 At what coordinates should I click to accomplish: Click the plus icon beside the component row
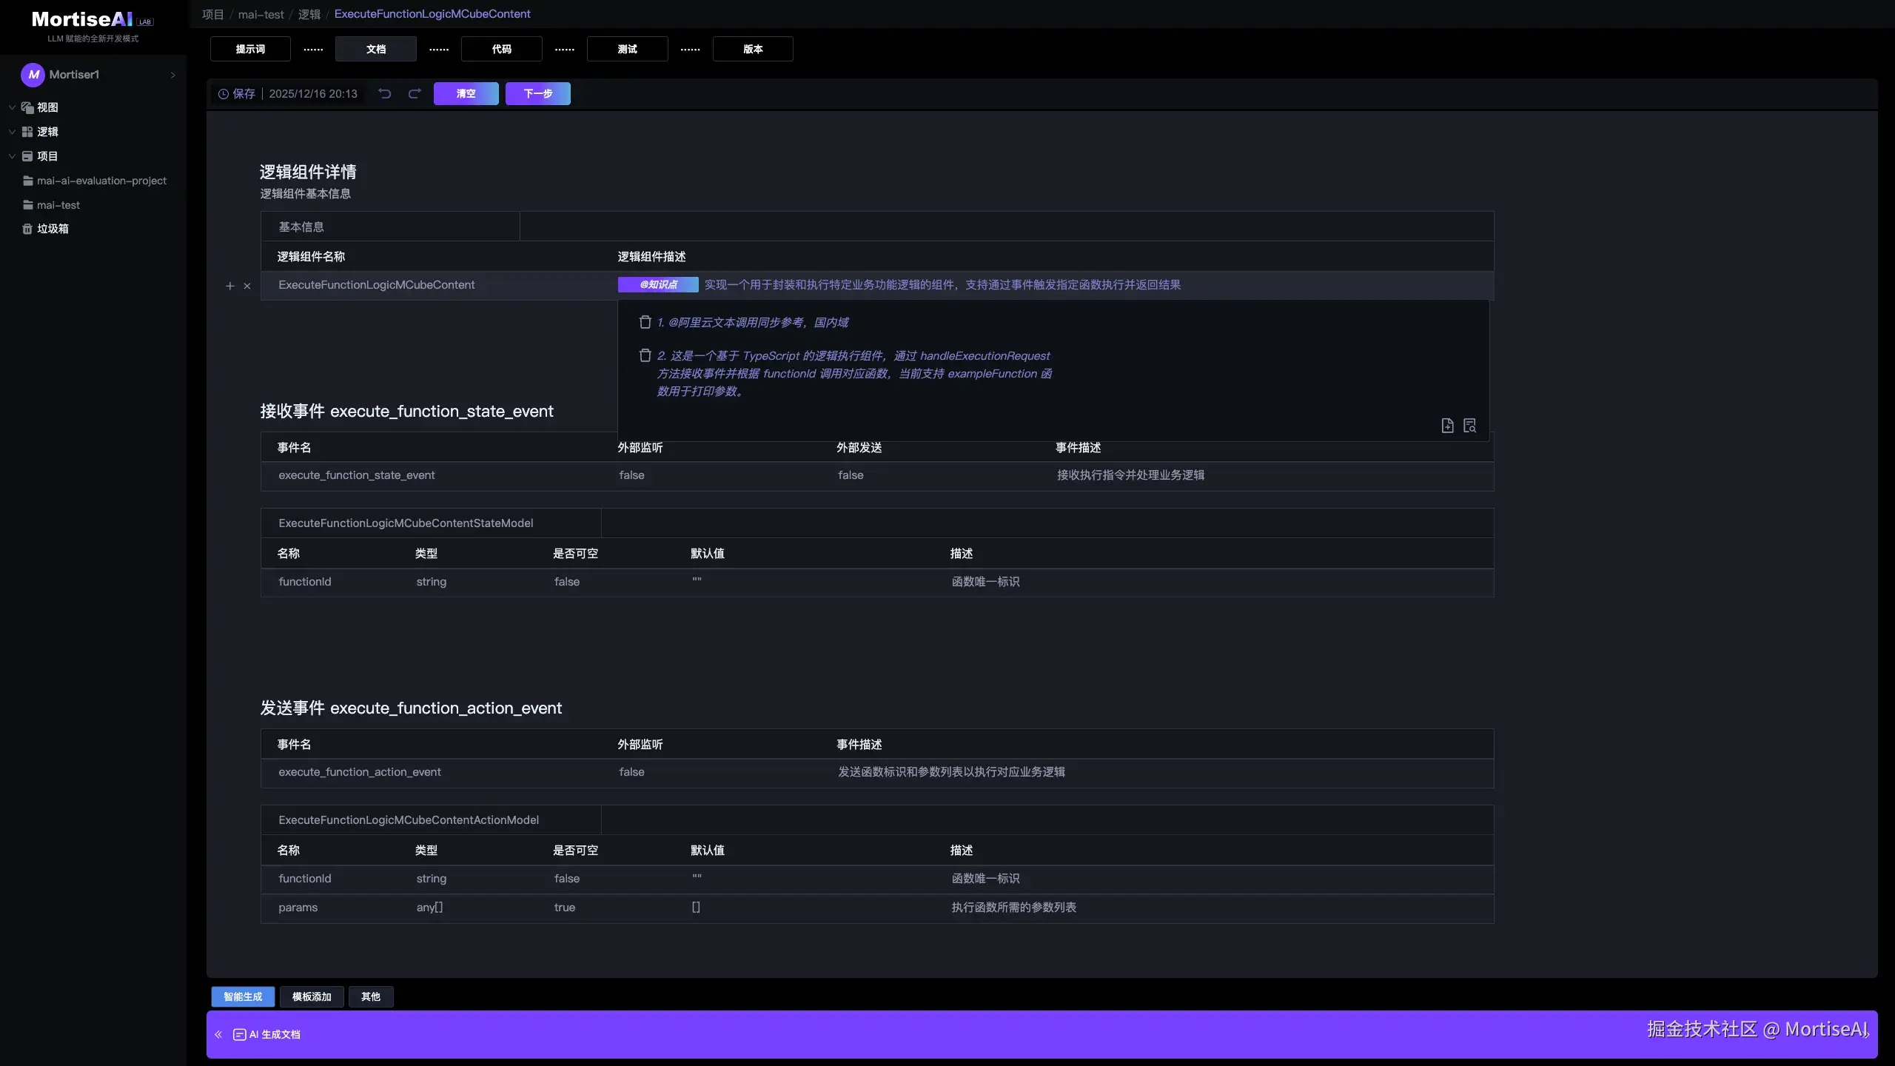click(x=229, y=286)
